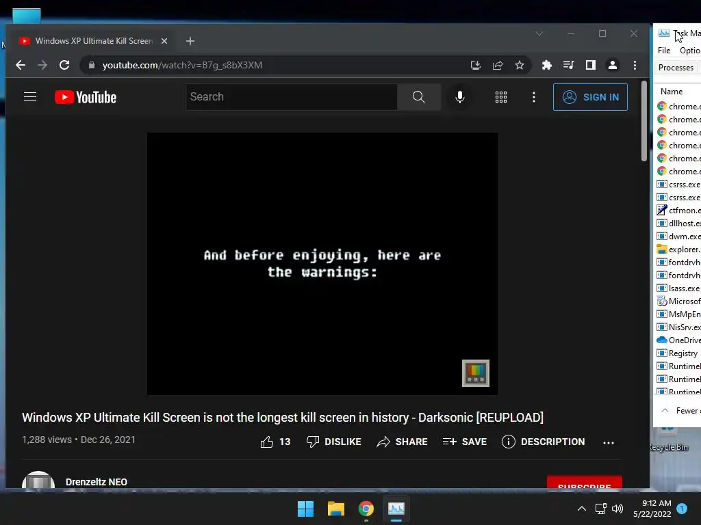Click the volume speaker icon in tray
Image resolution: width=701 pixels, height=525 pixels.
tap(617, 509)
